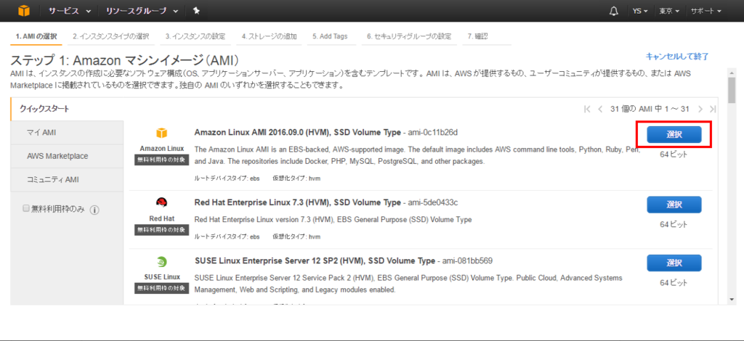The width and height of the screenshot is (744, 341).
Task: Click the pin shortcuts star icon
Action: click(x=196, y=11)
